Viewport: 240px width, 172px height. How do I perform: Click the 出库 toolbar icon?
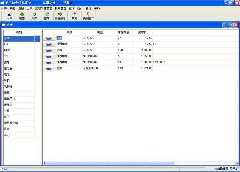[x=47, y=16]
